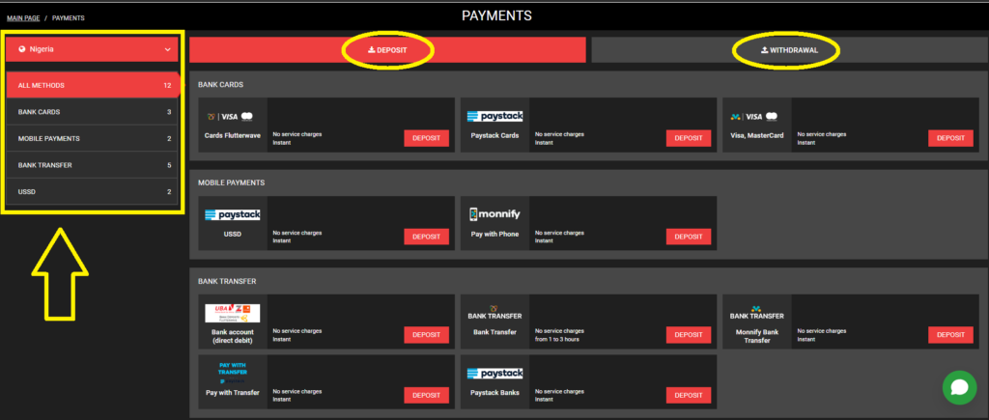
Task: Click Deposit for Pay with Transfer
Action: point(426,396)
